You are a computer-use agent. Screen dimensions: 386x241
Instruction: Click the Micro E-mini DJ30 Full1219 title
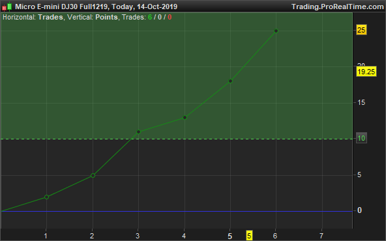[x=61, y=7]
